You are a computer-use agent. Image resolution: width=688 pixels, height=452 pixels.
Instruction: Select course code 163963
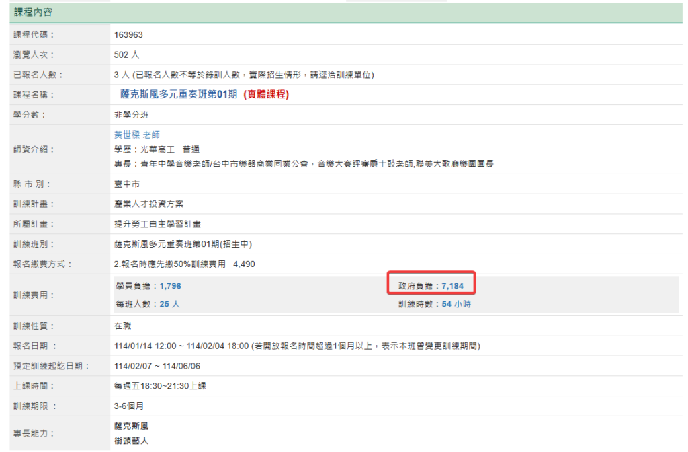tap(128, 35)
